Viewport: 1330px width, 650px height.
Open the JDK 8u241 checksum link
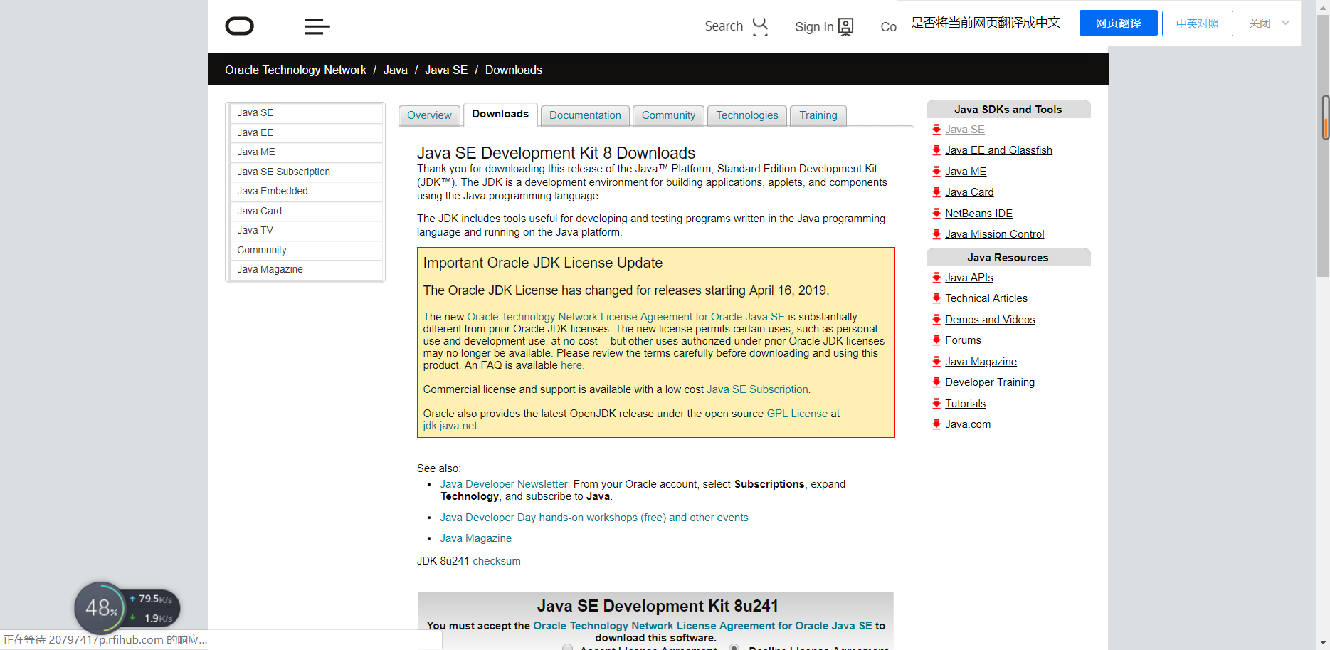tap(497, 561)
